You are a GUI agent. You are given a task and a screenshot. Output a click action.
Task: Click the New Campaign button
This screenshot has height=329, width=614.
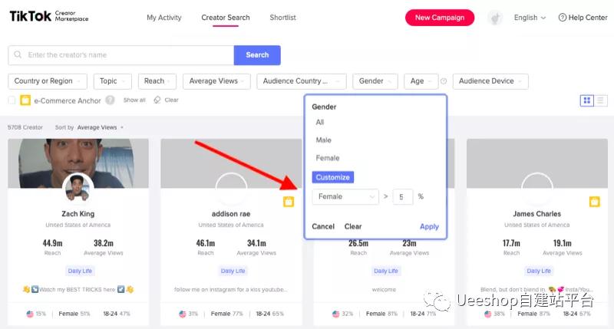click(x=440, y=18)
